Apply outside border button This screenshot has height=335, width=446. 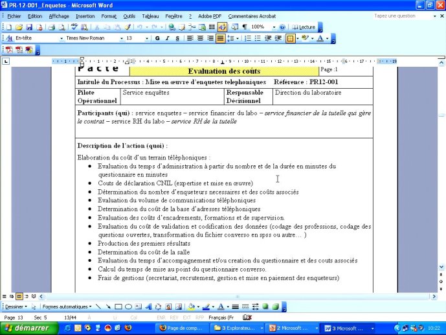[x=290, y=38]
